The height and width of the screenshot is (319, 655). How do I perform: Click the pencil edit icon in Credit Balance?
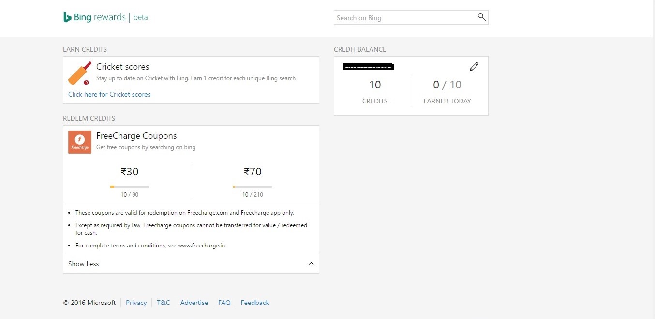tap(474, 67)
